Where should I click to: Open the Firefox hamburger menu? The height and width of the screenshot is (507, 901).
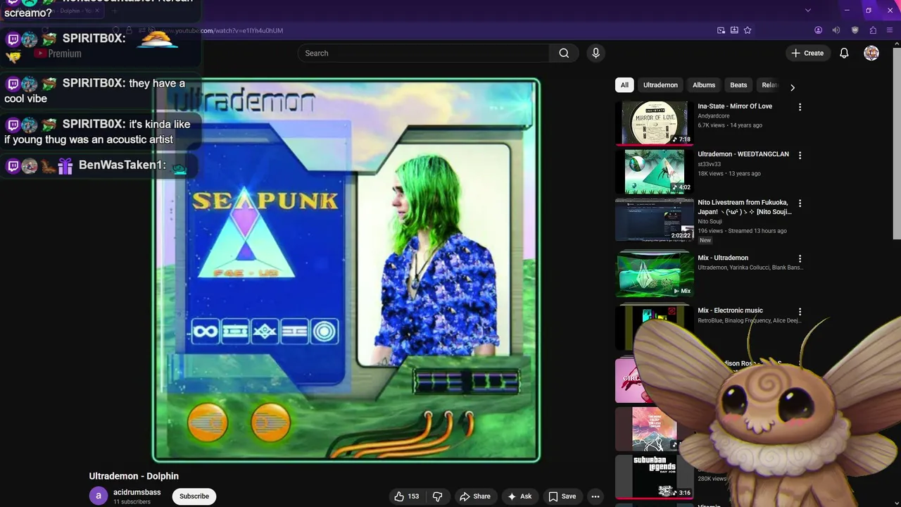891,30
